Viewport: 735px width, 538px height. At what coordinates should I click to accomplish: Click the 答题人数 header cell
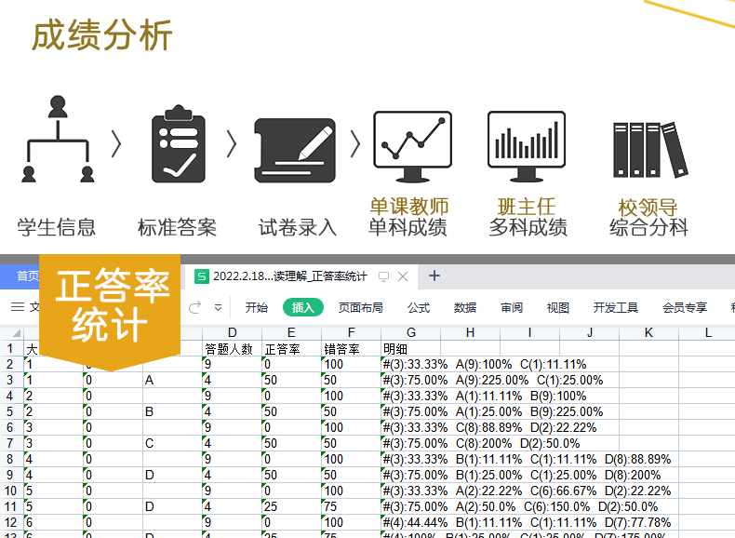click(232, 348)
